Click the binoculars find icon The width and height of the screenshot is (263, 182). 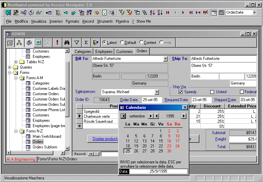tap(67, 43)
